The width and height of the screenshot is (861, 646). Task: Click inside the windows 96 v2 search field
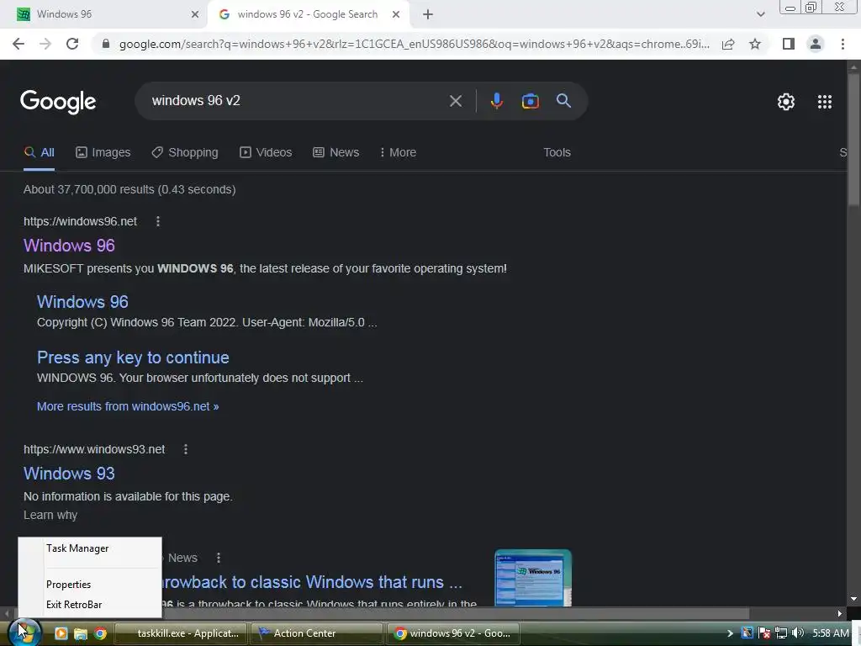click(x=297, y=101)
